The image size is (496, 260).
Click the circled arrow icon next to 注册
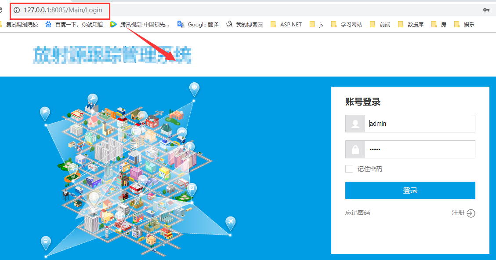click(471, 213)
